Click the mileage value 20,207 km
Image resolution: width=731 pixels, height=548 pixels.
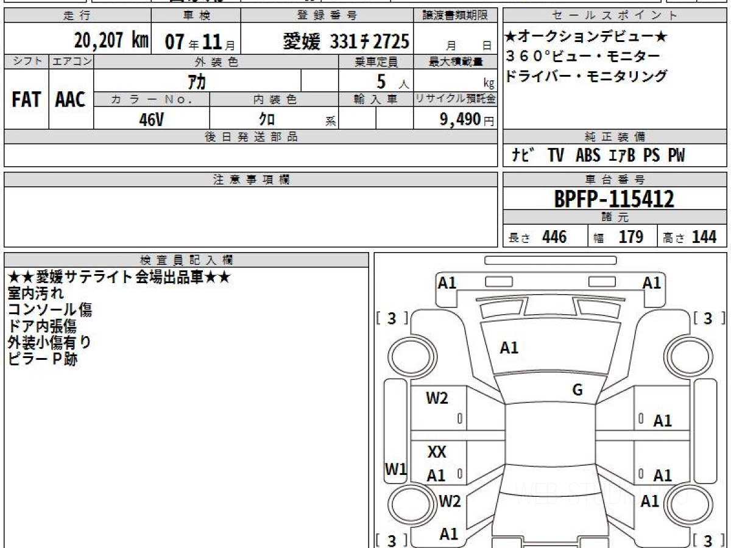tap(111, 40)
